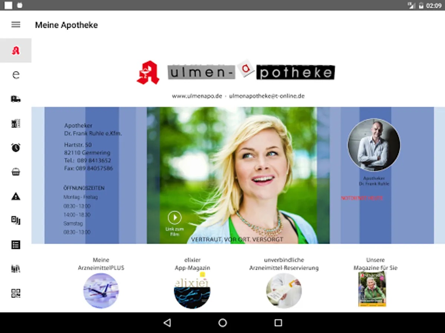Tap the Android home button
Screen dimensions: 445x333
(x=222, y=323)
